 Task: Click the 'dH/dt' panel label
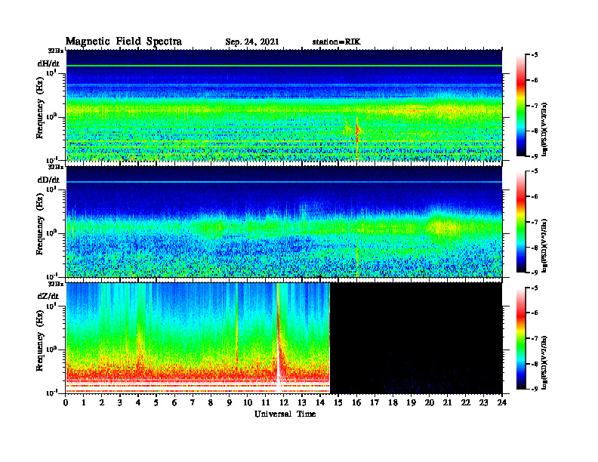(x=48, y=63)
